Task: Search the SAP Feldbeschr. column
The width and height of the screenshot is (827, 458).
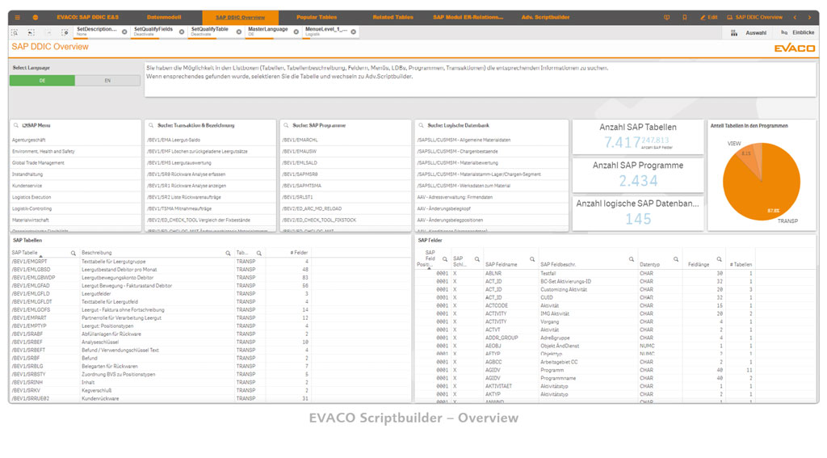Action: click(x=632, y=259)
